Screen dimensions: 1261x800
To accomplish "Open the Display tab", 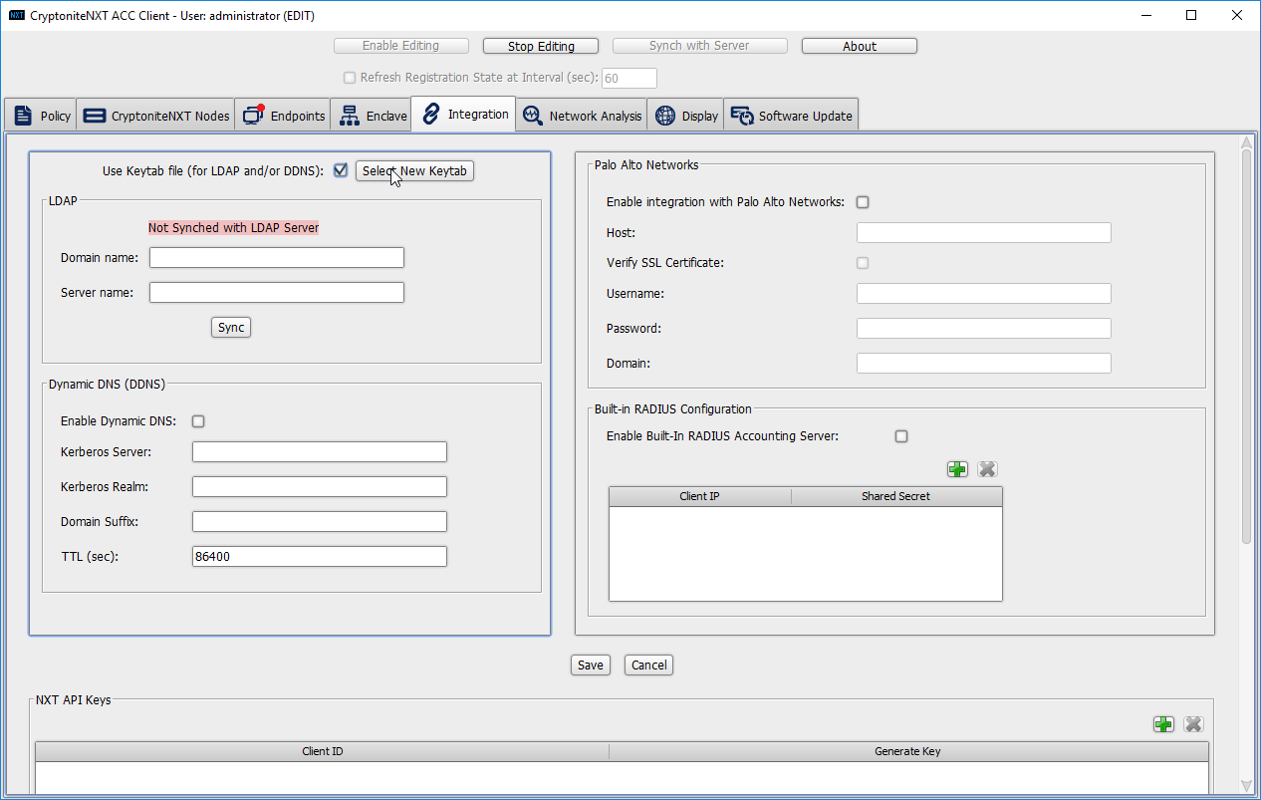I will click(686, 116).
